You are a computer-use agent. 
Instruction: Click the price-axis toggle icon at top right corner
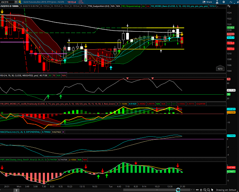coord(229,6)
